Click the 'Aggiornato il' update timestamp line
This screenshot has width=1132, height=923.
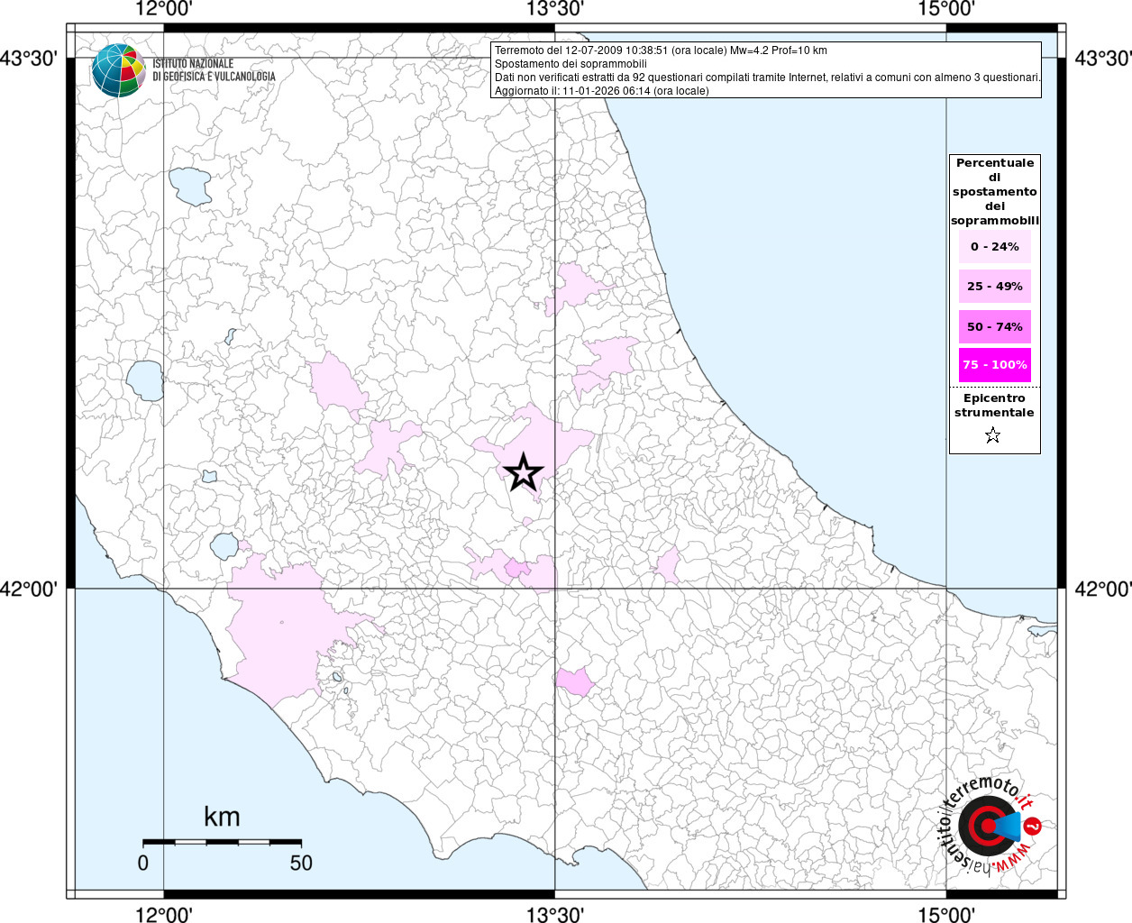click(601, 91)
